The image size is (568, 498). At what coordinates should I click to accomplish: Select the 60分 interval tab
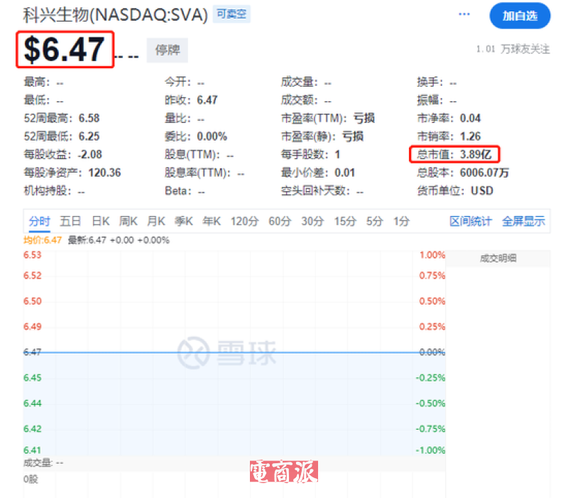point(280,221)
